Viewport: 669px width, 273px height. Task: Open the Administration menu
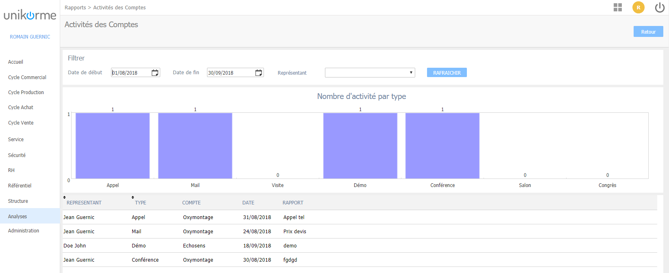pyautogui.click(x=24, y=231)
